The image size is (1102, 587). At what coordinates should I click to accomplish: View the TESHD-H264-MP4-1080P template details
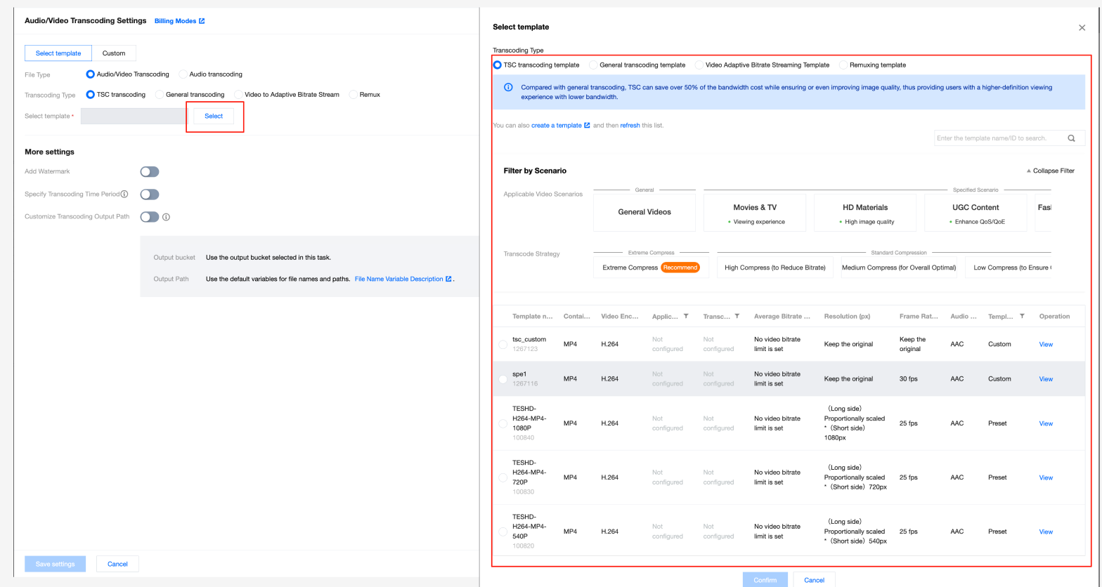pos(1046,424)
